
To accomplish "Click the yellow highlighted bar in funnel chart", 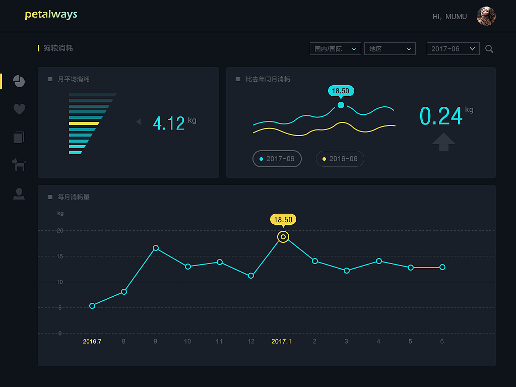I will pyautogui.click(x=84, y=123).
